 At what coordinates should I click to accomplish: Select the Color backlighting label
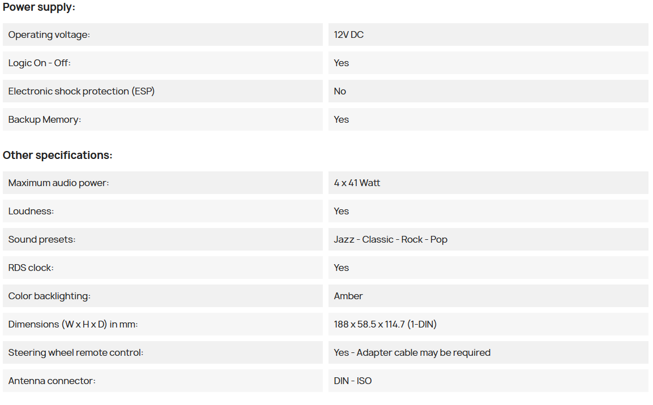coord(49,296)
